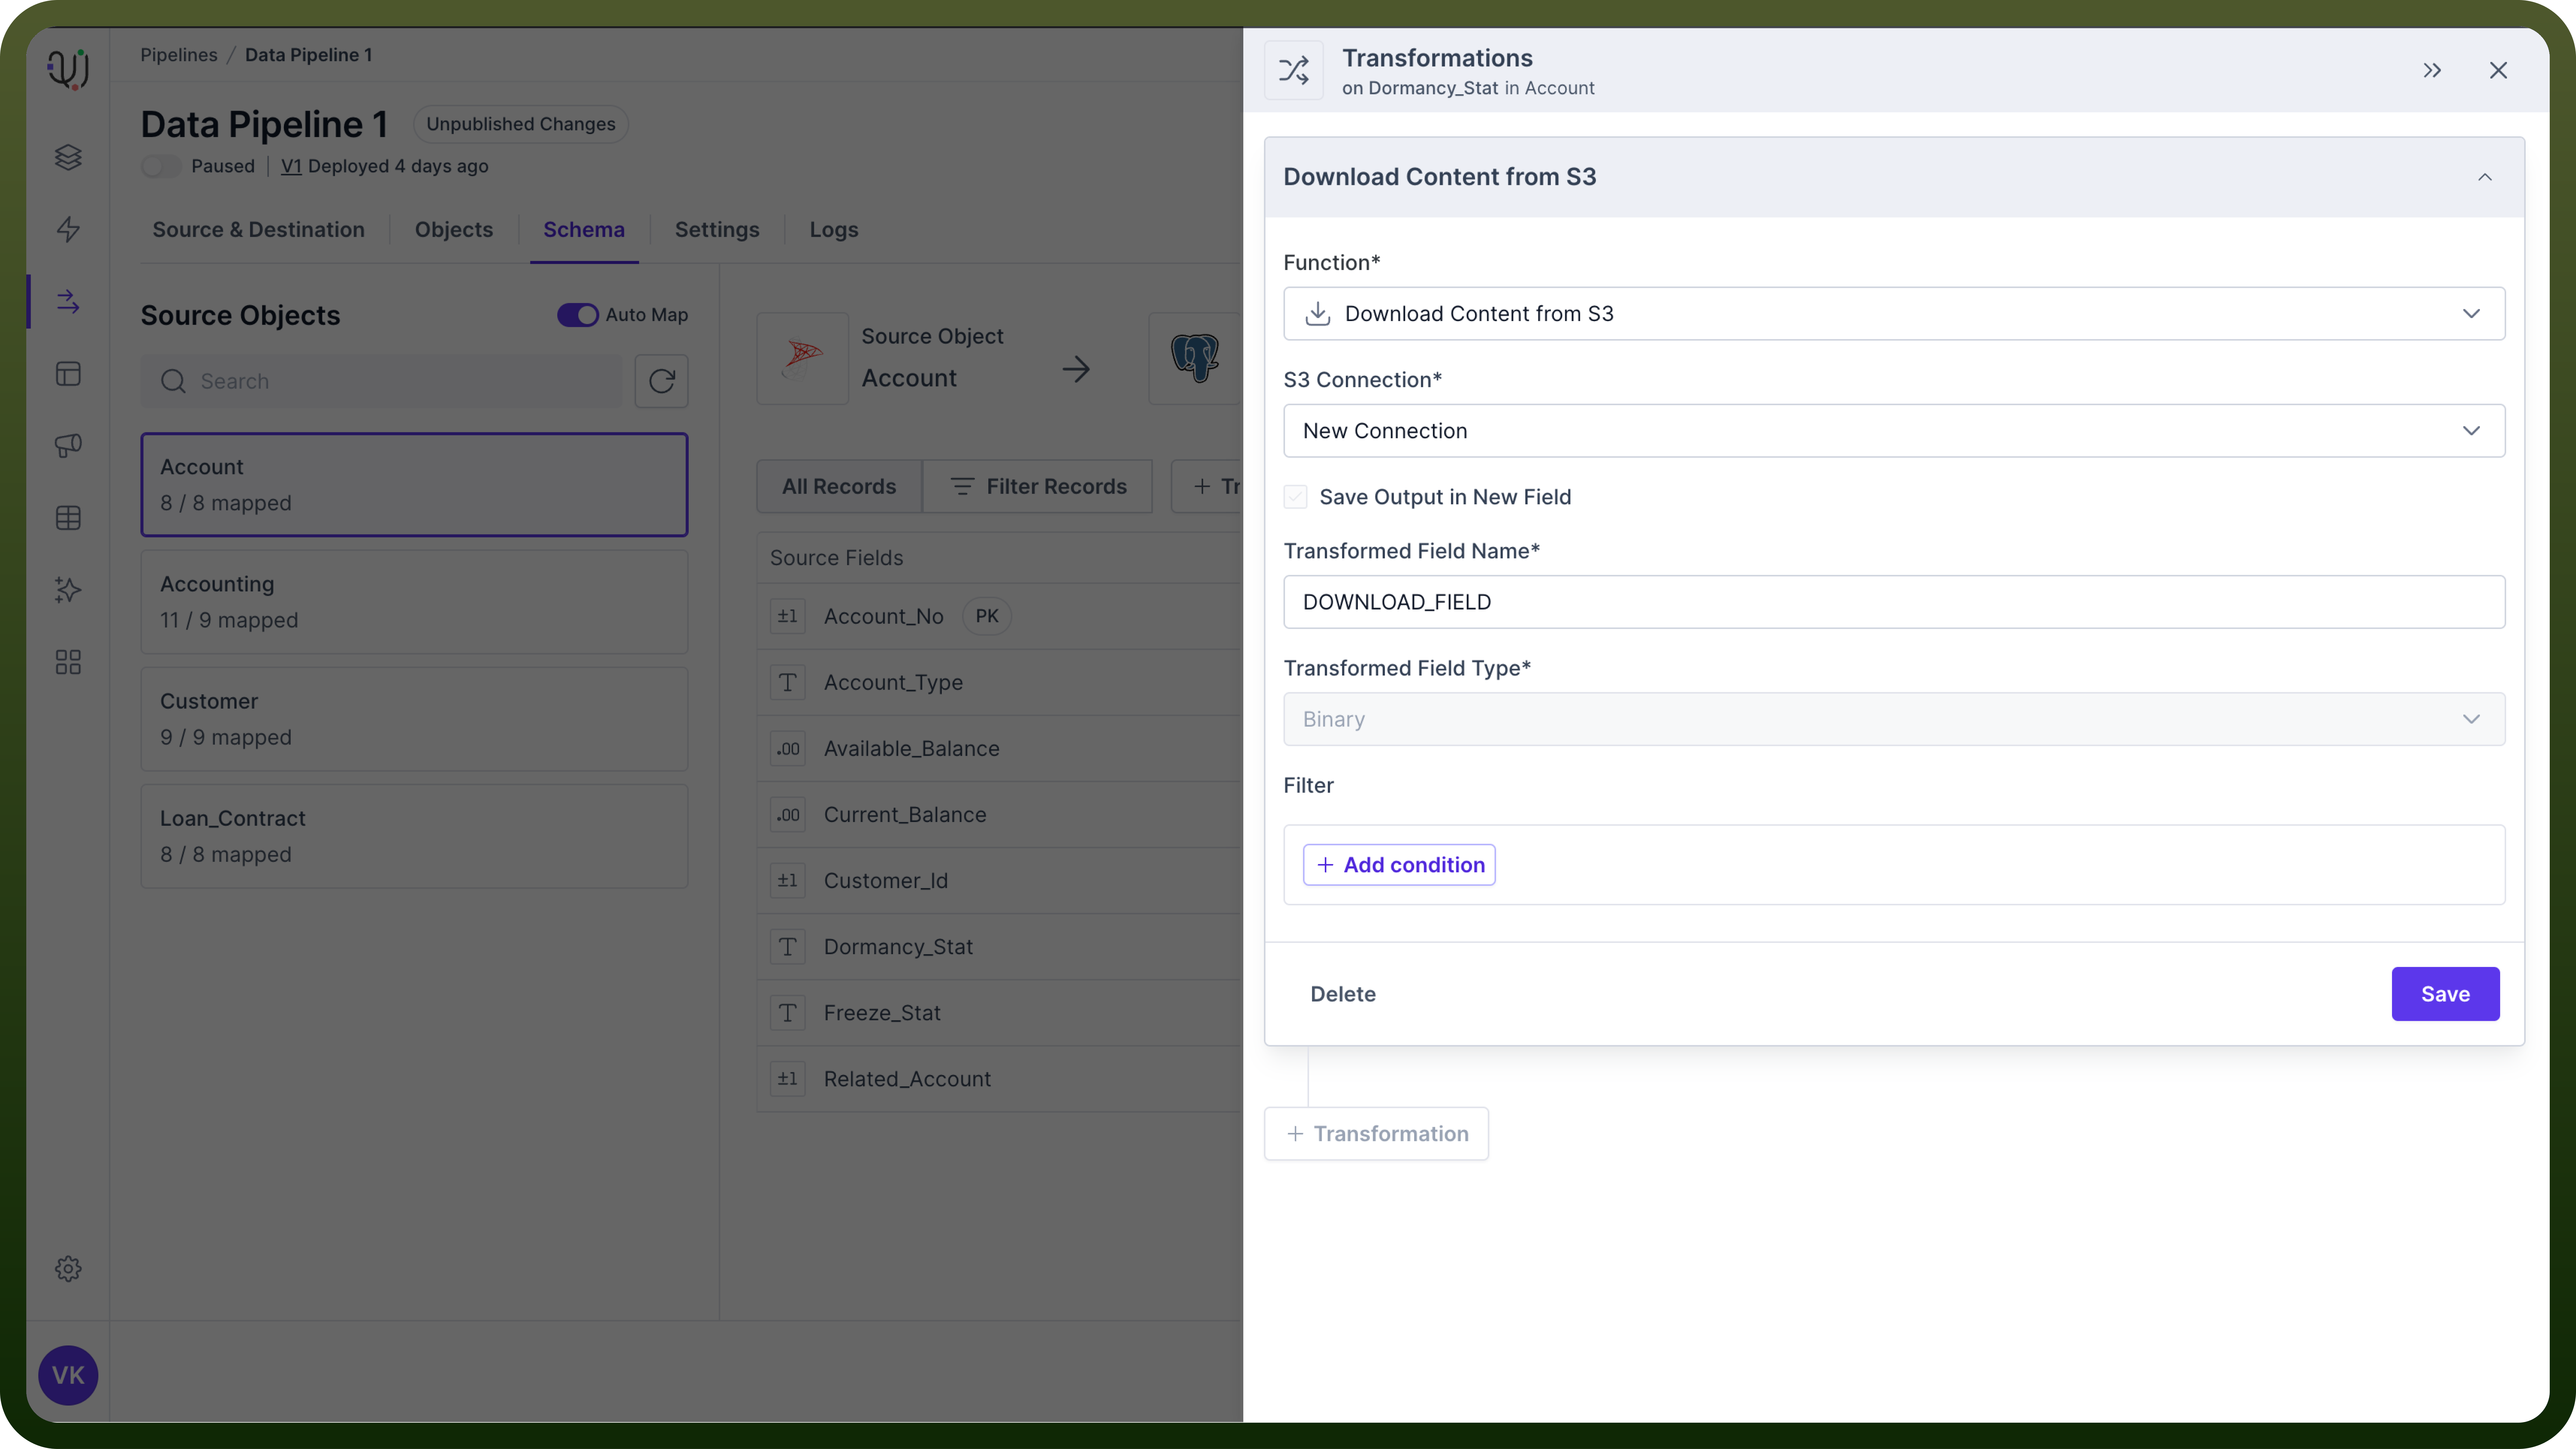Check Save Output in New Field
This screenshot has width=2576, height=1449.
point(1296,497)
